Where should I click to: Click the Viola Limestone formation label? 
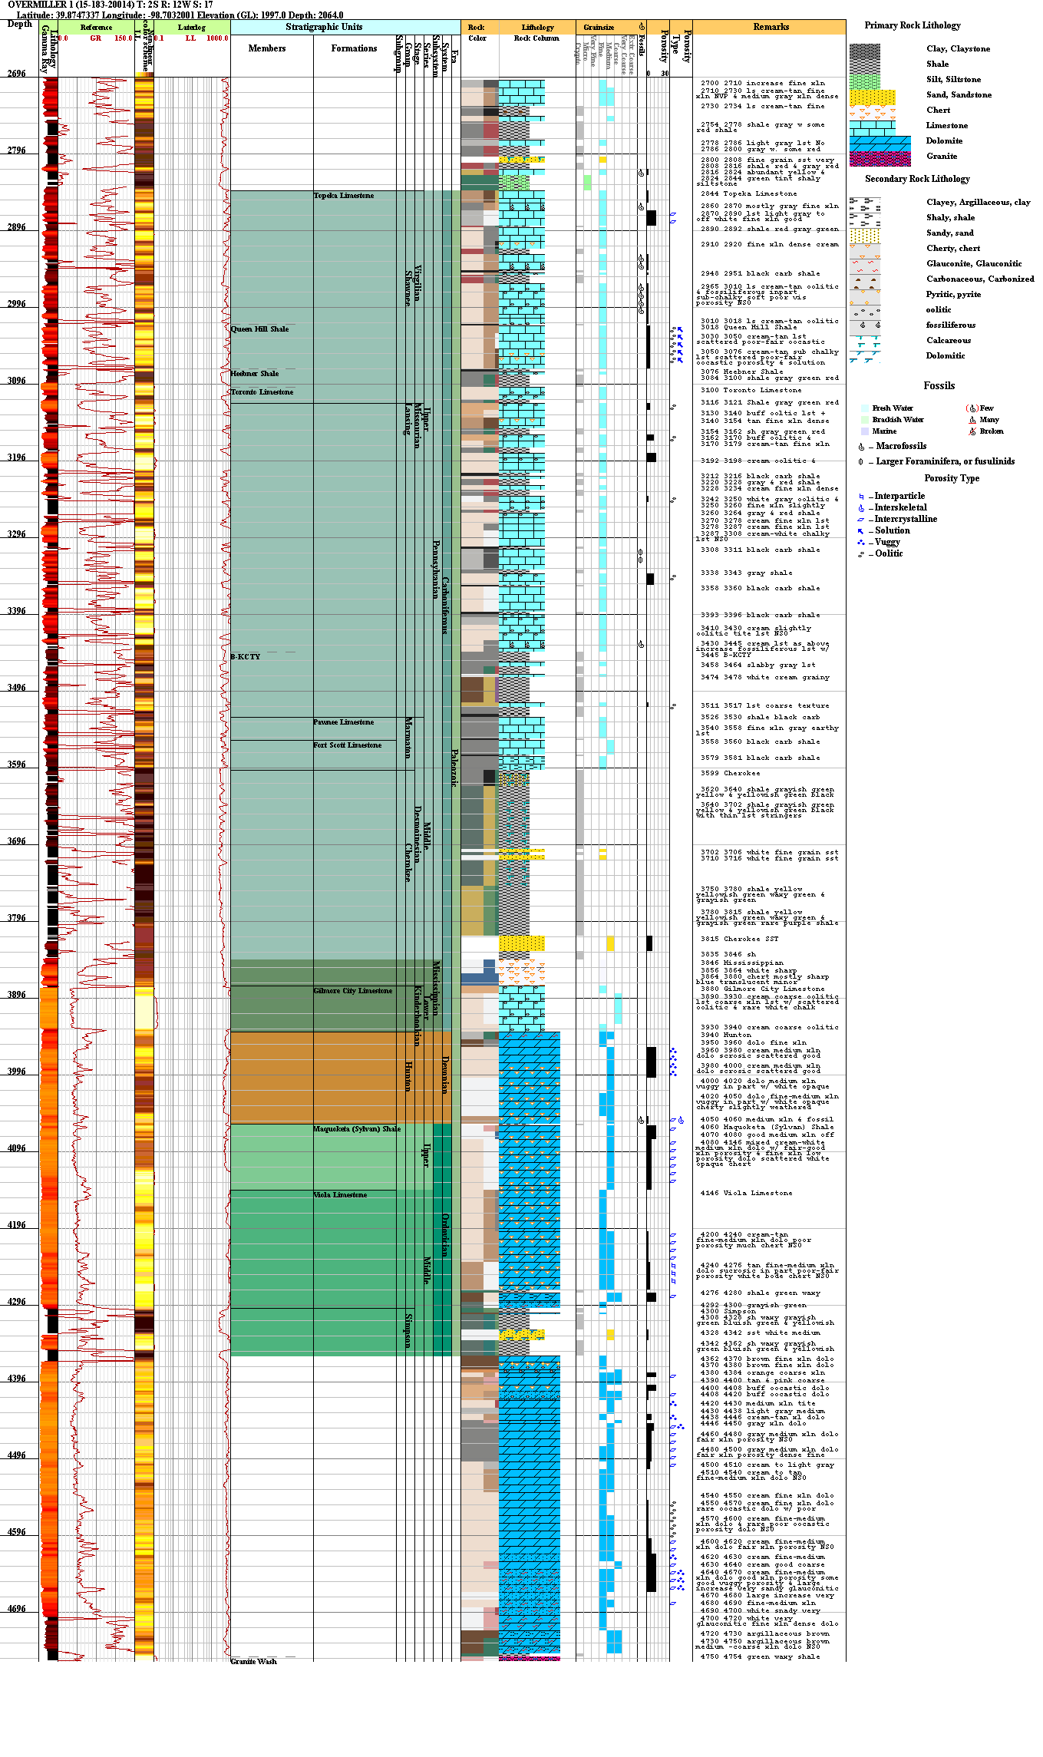tap(340, 1195)
